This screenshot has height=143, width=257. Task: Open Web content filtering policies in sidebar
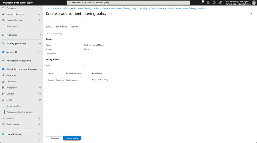coord(19,112)
